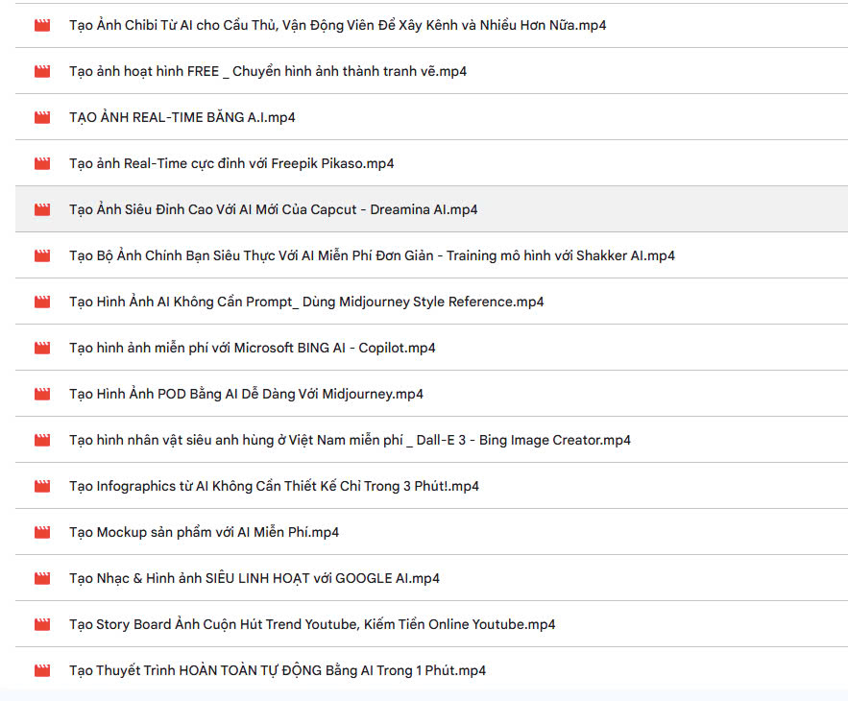Open Microsoft BING AI - Copilot video

pos(431,348)
